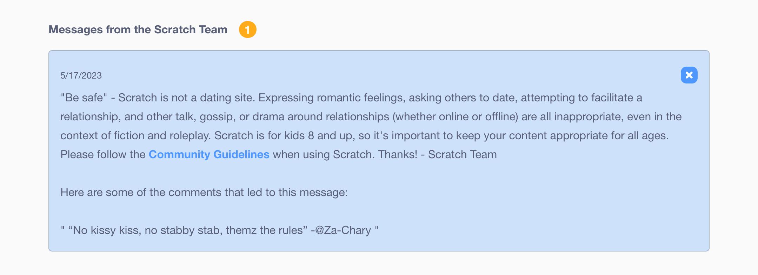The height and width of the screenshot is (275, 758).
Task: Click the orange notification count badge
Action: [248, 29]
